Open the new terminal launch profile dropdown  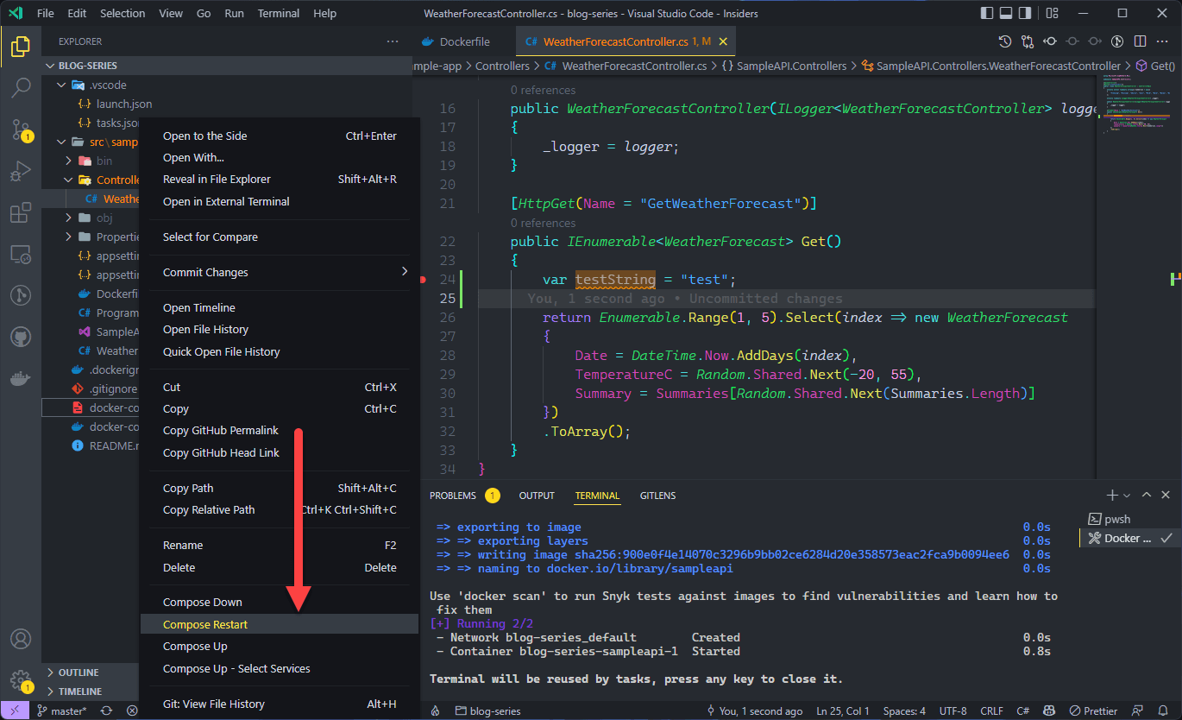pos(1127,496)
